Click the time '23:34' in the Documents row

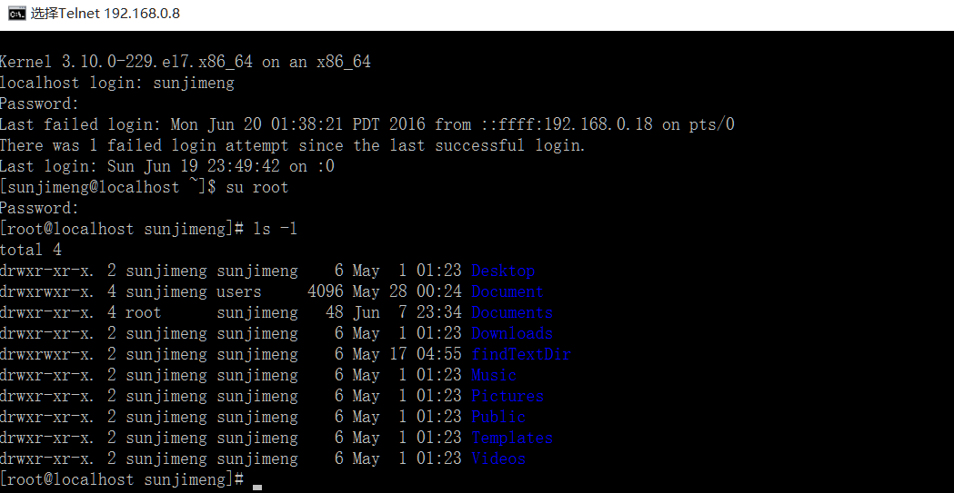pos(438,312)
